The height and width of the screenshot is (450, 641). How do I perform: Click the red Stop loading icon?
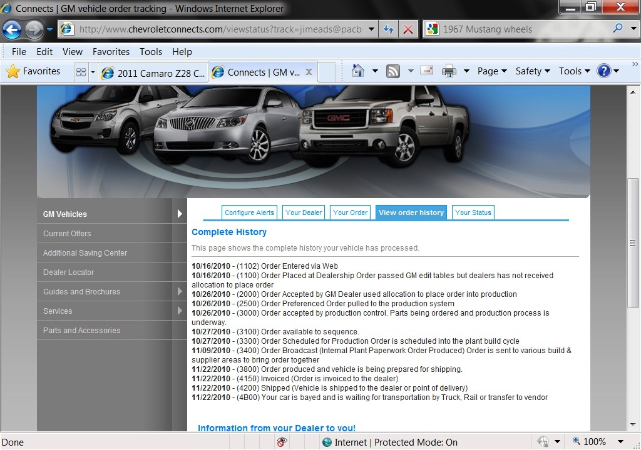pos(408,29)
